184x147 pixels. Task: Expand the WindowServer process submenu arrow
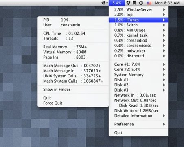pyautogui.click(x=164, y=9)
